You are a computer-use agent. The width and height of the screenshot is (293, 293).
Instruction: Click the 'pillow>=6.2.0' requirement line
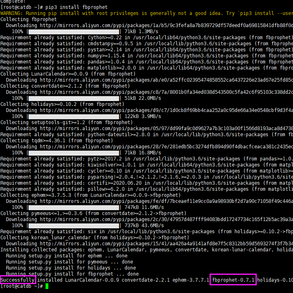click(147, 189)
